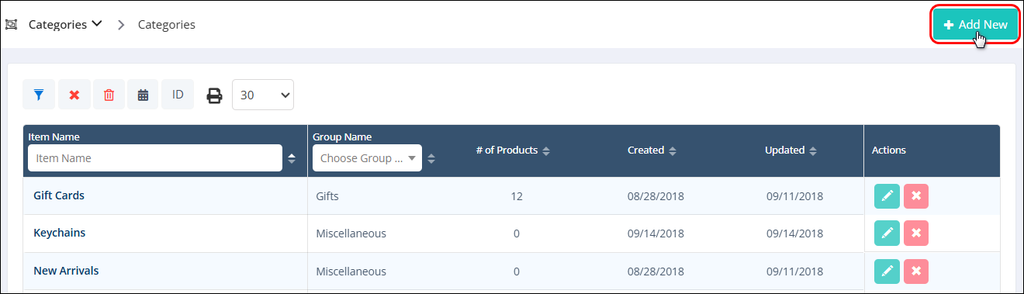Click the Add New button

click(975, 25)
